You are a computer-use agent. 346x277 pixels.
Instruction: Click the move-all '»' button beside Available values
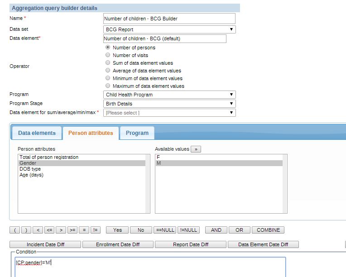tap(196, 149)
